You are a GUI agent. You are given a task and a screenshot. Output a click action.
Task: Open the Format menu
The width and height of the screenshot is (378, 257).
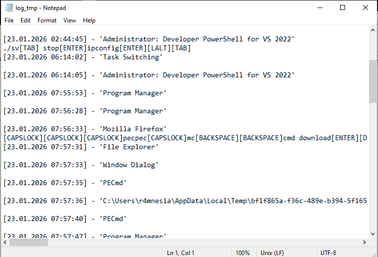pyautogui.click(x=47, y=20)
